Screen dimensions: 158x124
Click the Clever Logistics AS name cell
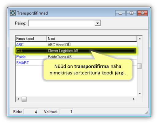63,51
